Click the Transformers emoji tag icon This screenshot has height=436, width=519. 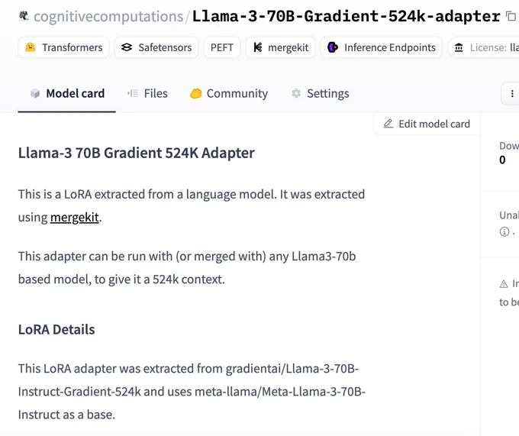coord(30,47)
